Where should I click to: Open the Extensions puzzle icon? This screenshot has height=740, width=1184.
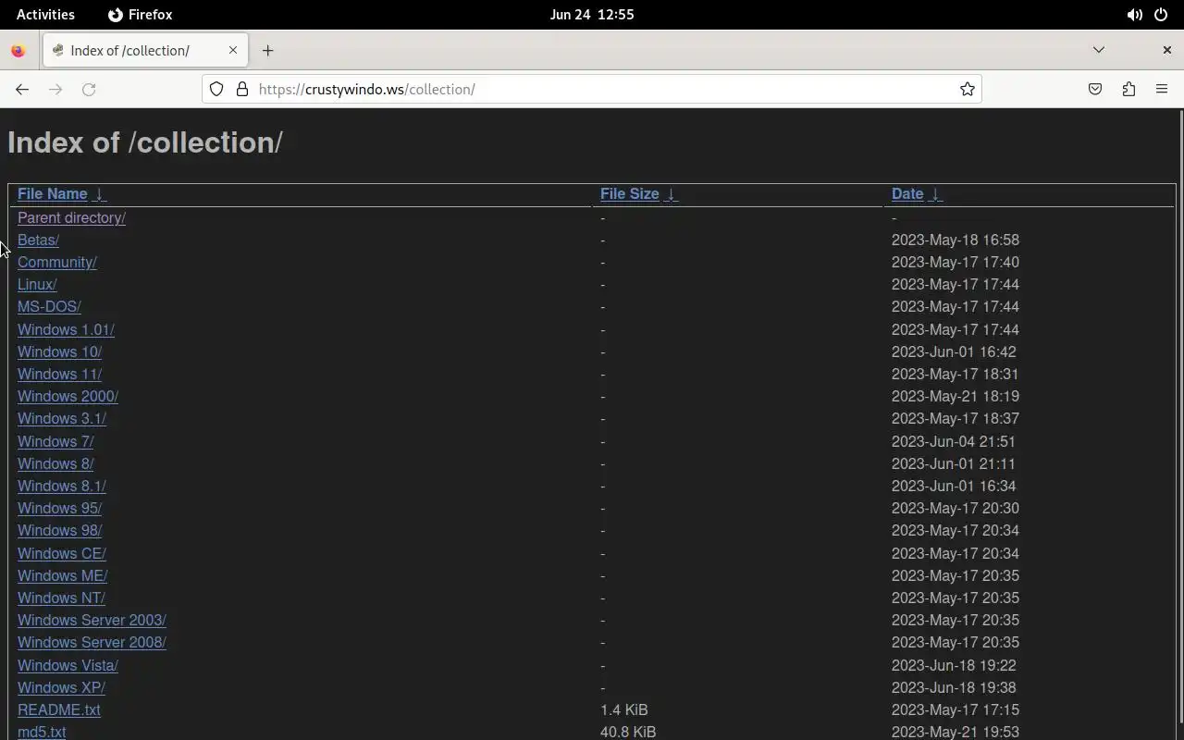tap(1128, 89)
